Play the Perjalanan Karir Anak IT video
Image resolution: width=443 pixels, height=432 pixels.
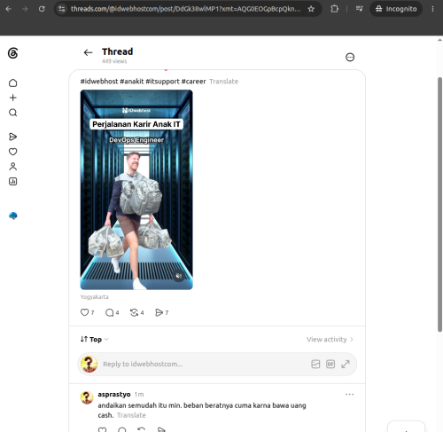pyautogui.click(x=136, y=190)
